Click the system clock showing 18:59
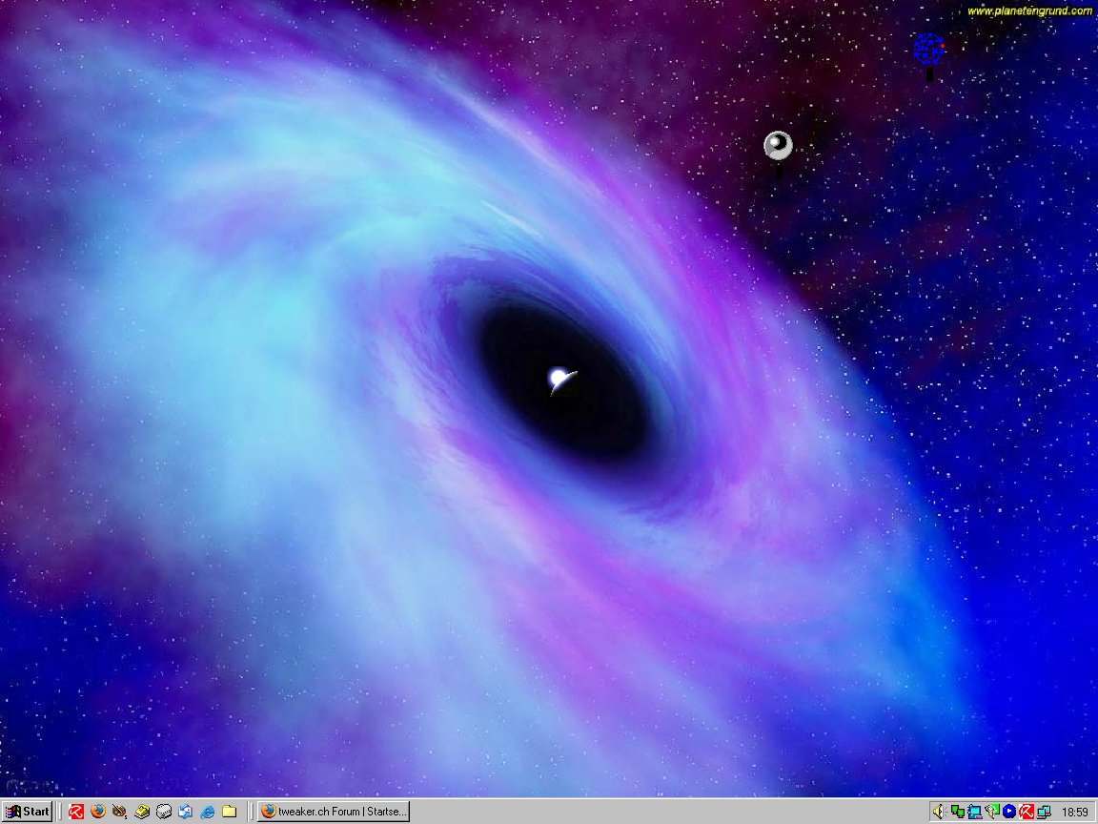 (1074, 812)
